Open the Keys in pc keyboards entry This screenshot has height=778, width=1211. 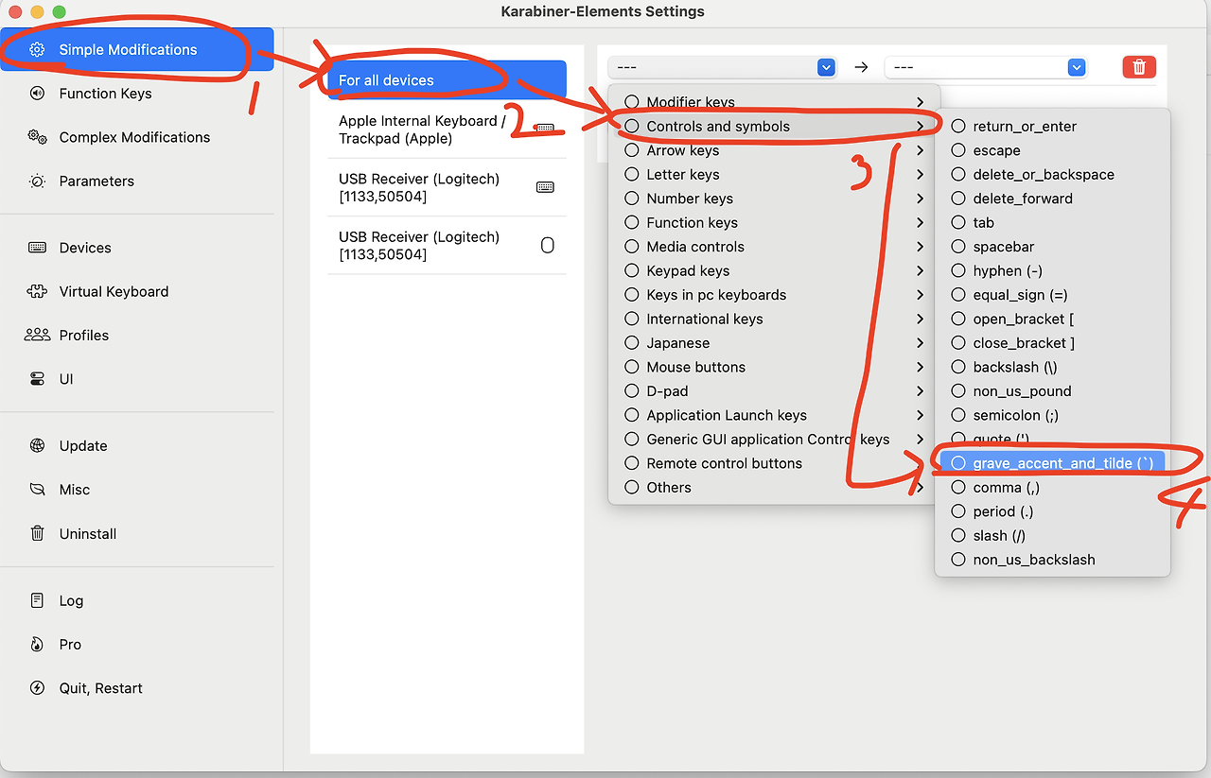pos(774,295)
